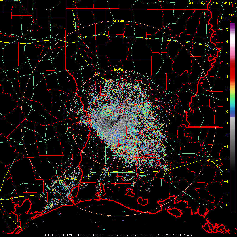237x237 pixels.
Task: Click the "DZD" legend heading
Action: [231, 16]
